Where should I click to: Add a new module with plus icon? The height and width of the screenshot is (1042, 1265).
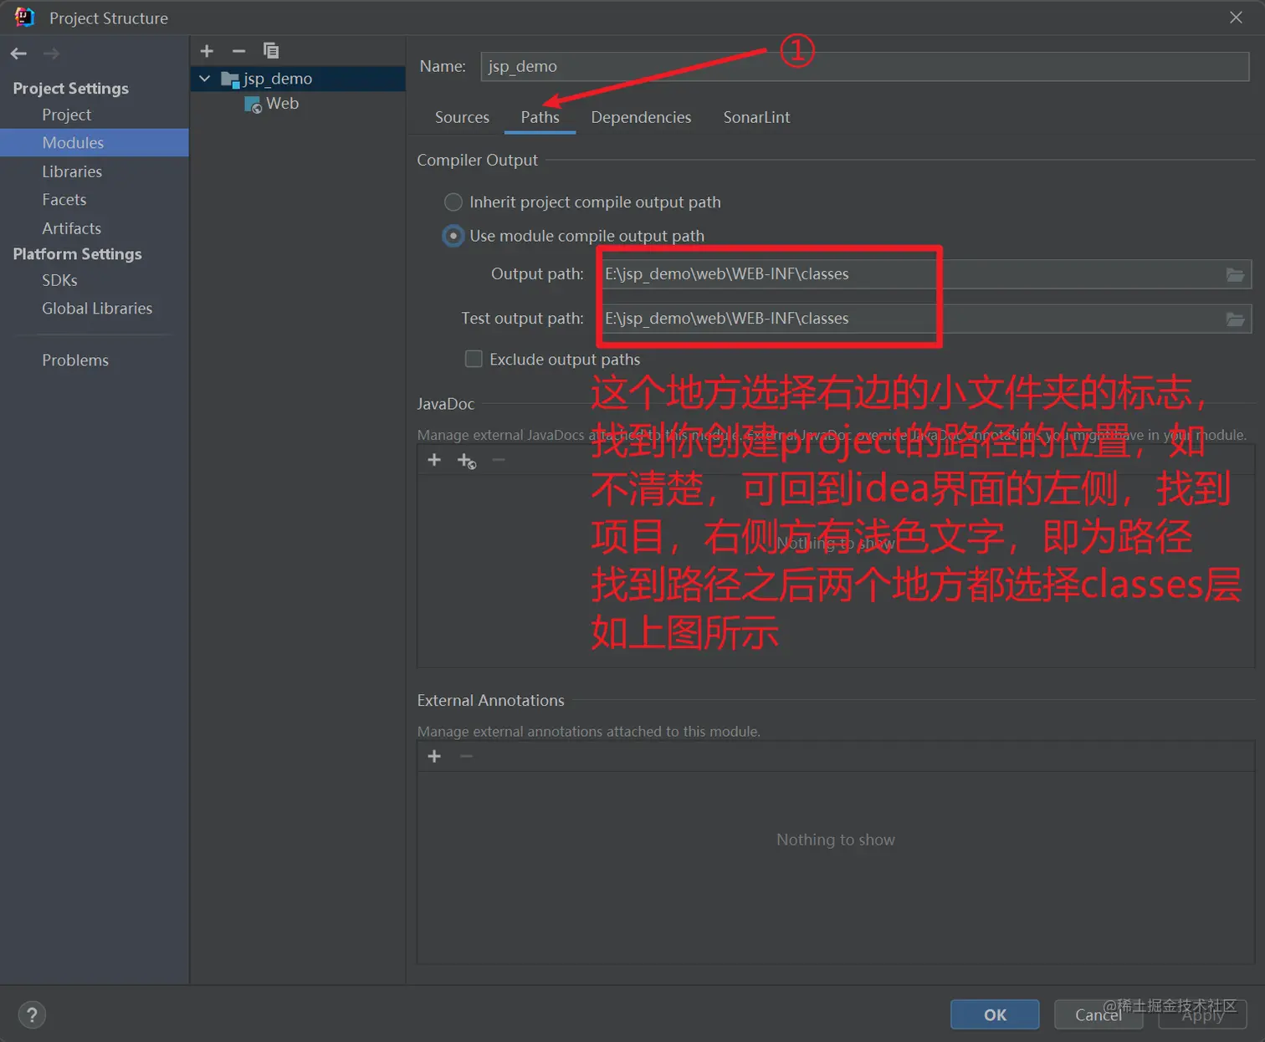pyautogui.click(x=207, y=51)
